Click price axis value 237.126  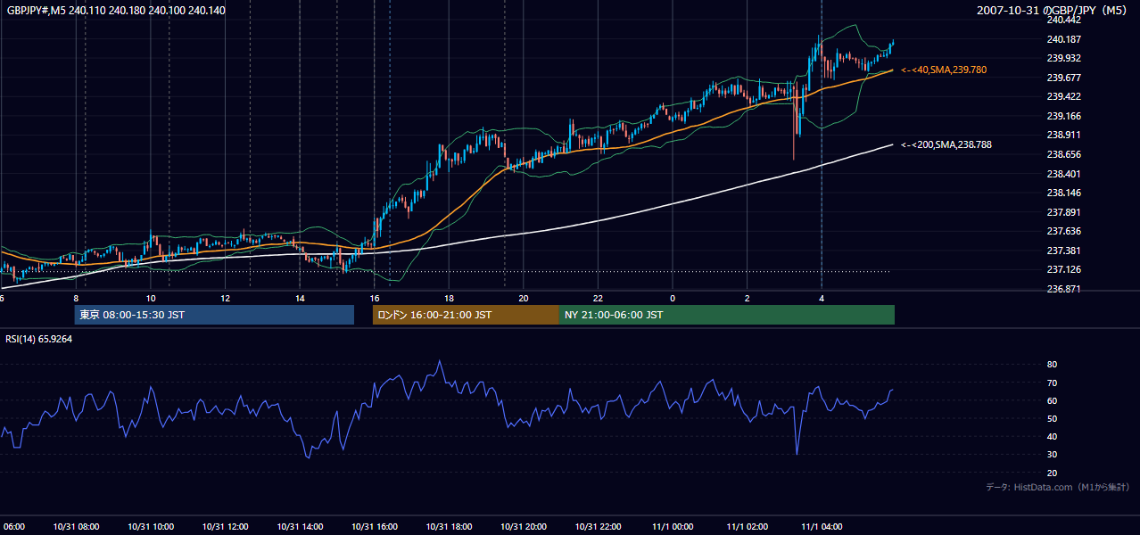[1064, 269]
